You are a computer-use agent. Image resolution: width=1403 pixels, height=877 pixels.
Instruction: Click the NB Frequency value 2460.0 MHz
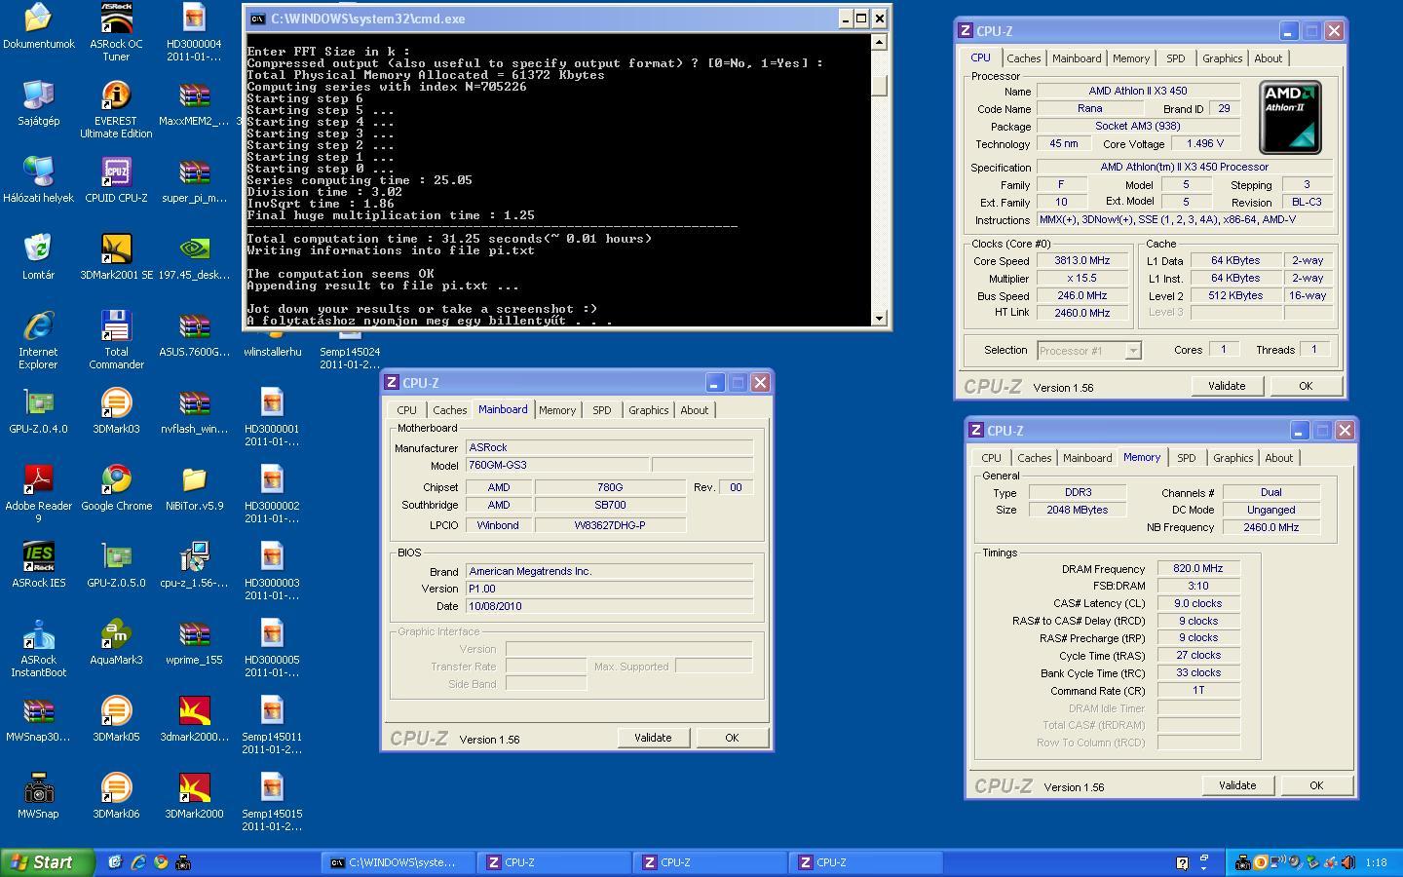click(x=1270, y=527)
